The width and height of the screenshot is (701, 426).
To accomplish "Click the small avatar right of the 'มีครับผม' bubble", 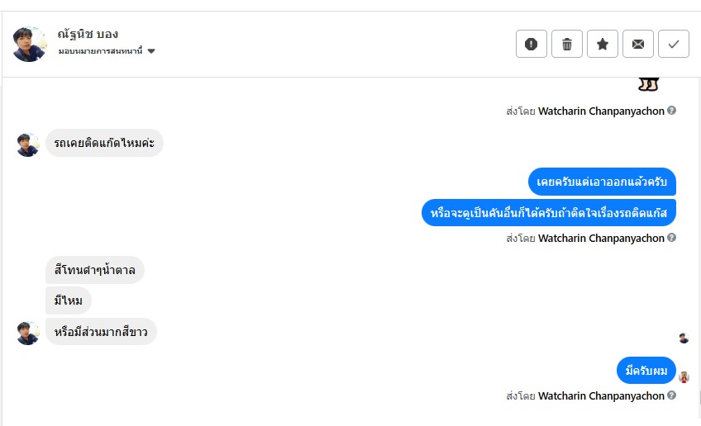I will pos(684,376).
